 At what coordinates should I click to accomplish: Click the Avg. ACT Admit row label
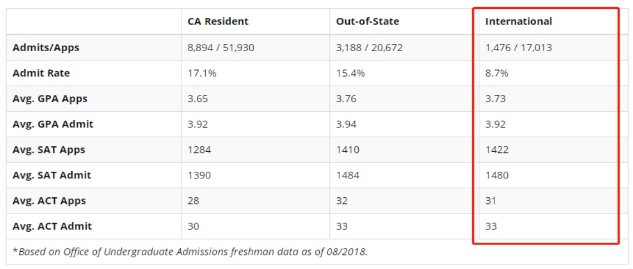point(52,227)
